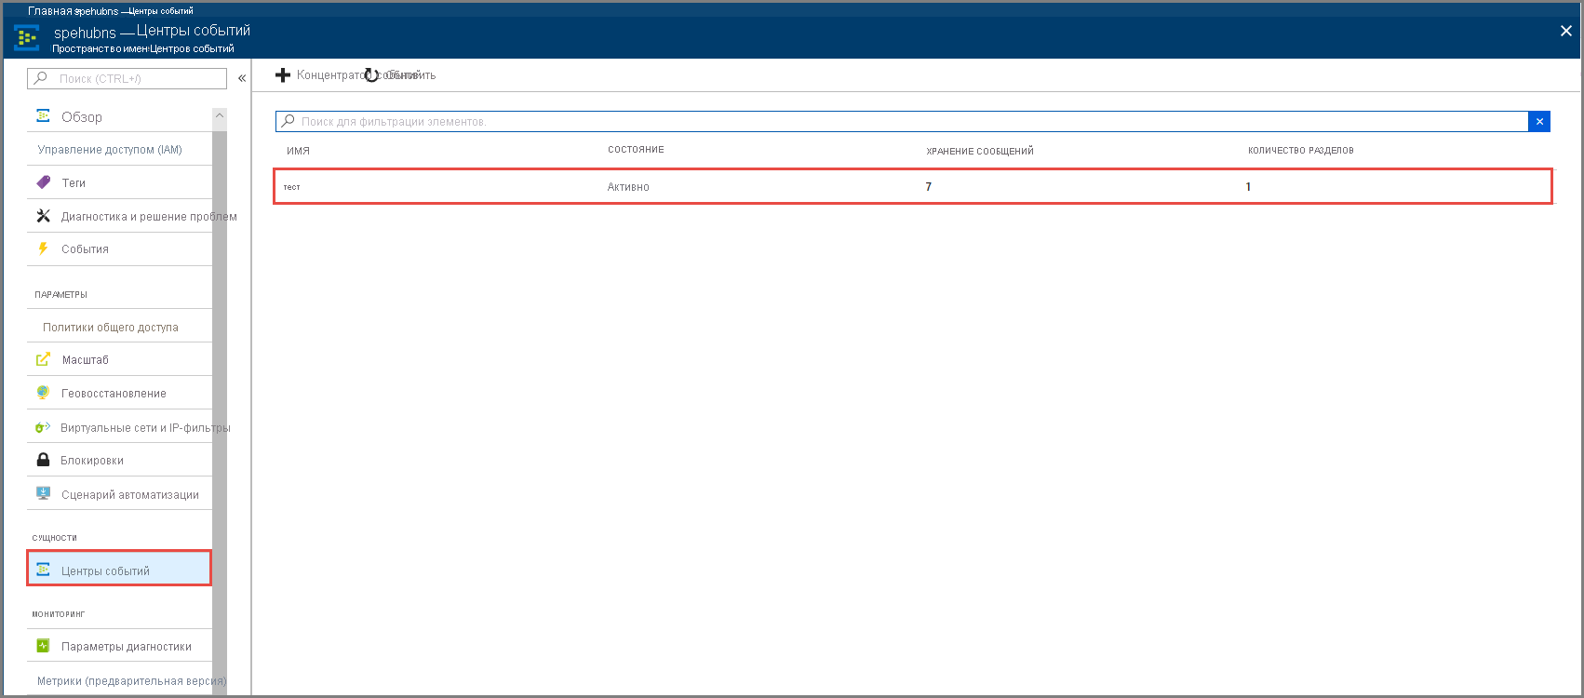Click Обновить refresh button
Screen dimensions: 1584x698
point(400,75)
